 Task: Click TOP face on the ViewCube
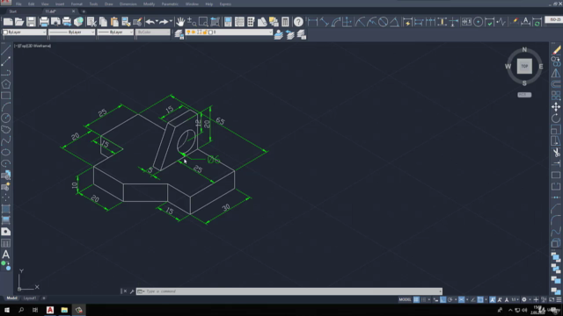[524, 67]
